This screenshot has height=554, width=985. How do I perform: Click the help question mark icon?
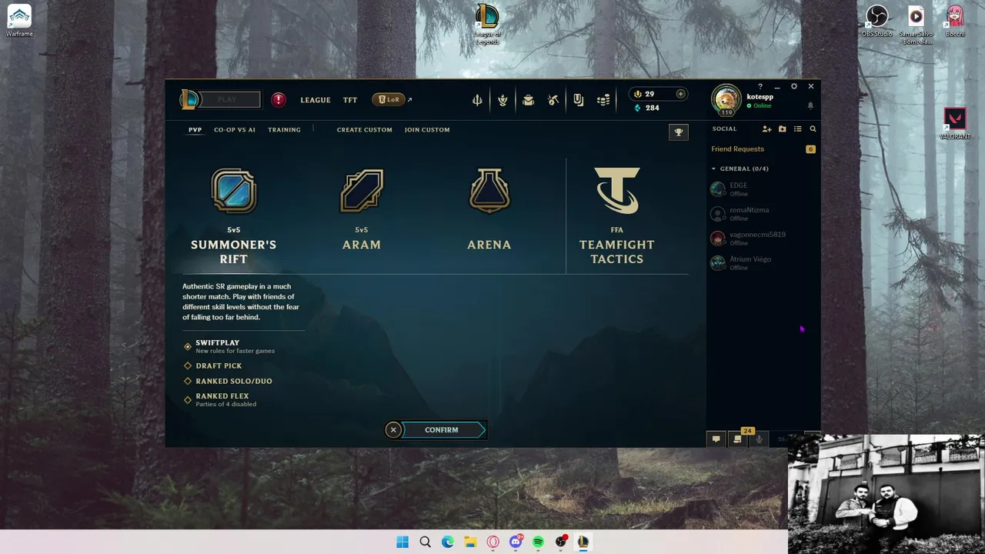[760, 86]
